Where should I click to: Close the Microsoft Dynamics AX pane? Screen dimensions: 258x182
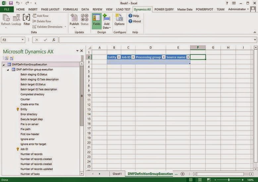81,51
